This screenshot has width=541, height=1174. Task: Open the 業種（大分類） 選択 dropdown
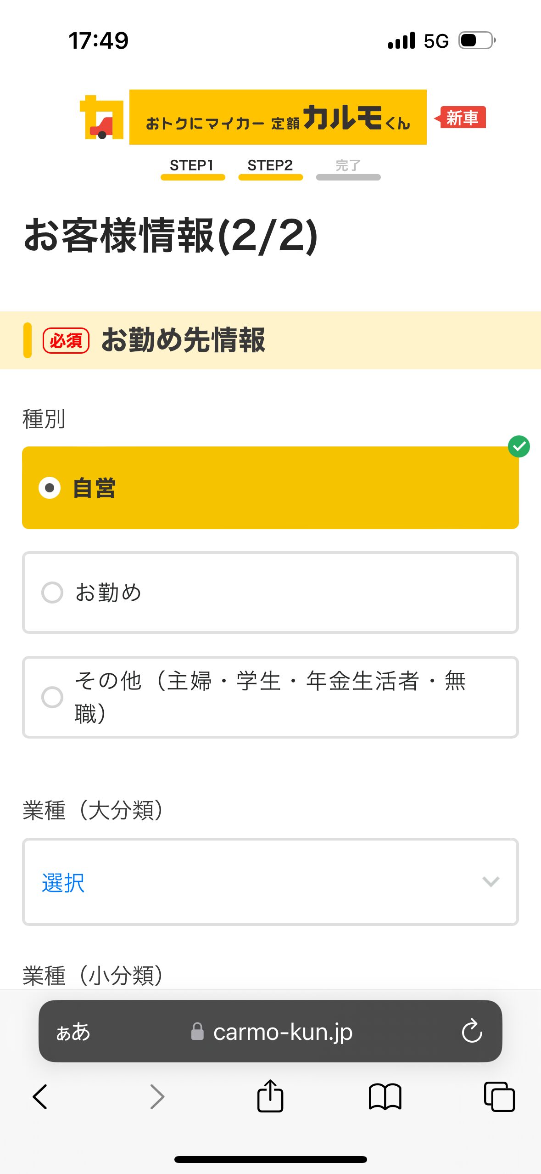[x=270, y=882]
